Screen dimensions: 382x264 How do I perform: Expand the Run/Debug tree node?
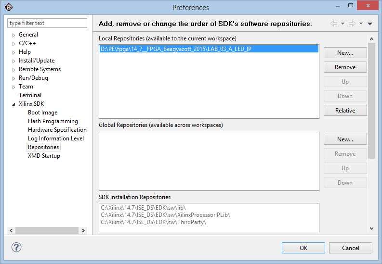pos(13,78)
